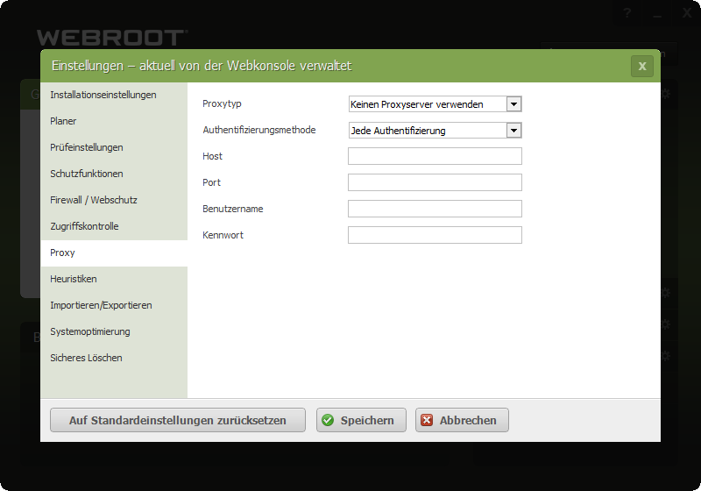Show the Zugriffskontrolle settings page

84,226
